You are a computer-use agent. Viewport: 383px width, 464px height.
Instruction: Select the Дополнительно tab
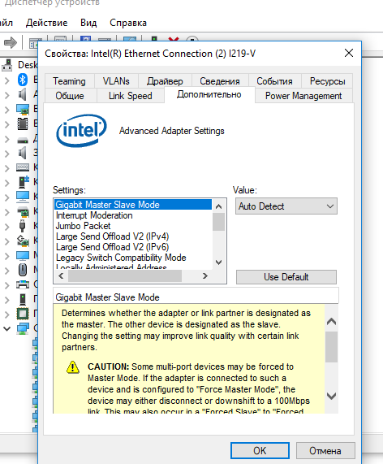209,94
